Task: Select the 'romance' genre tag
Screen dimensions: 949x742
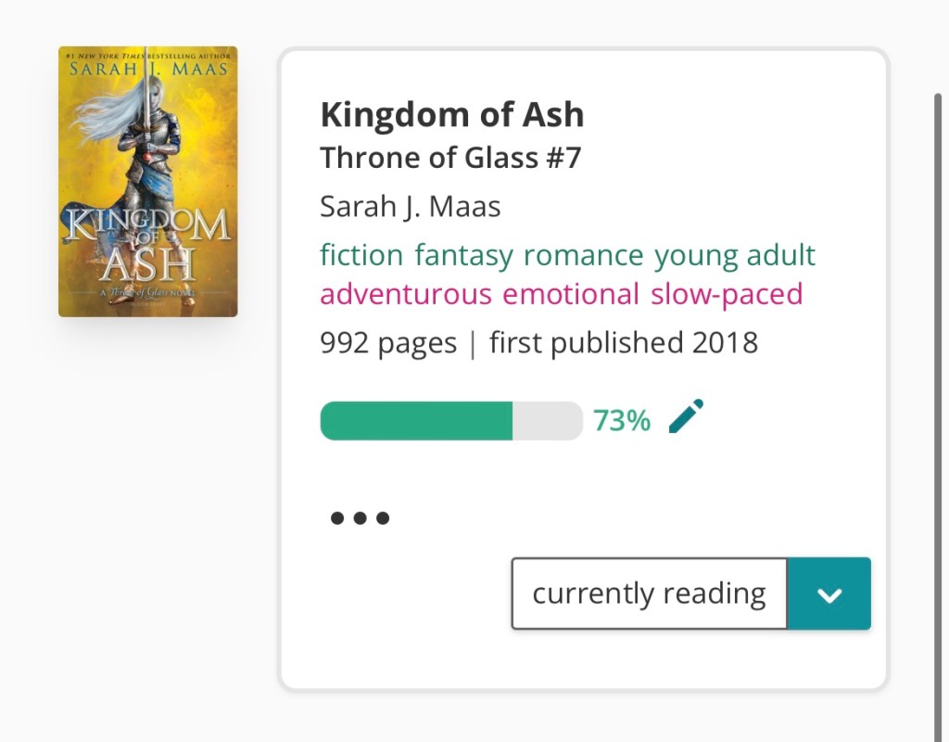Action: point(583,254)
